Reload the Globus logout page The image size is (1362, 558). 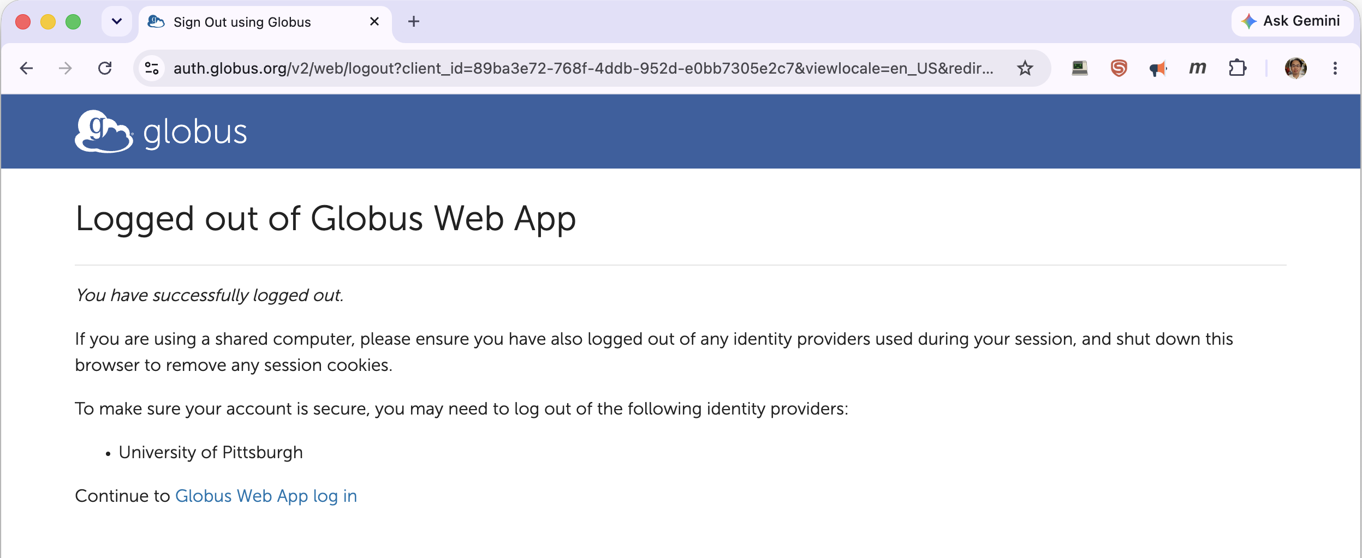(x=105, y=68)
